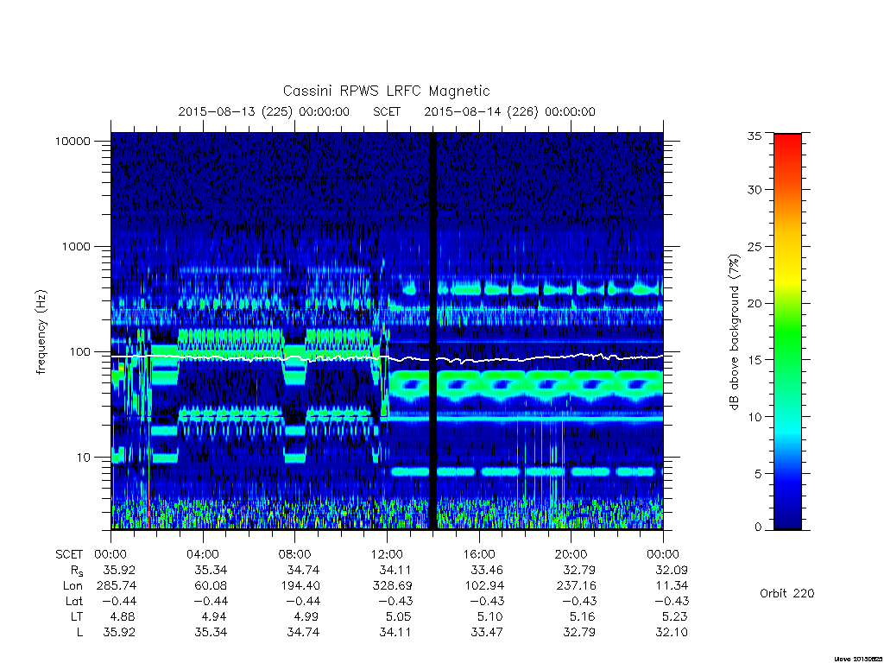The height and width of the screenshot is (663, 884).
Task: Click the 20:00 SCET time label
Action: (571, 554)
